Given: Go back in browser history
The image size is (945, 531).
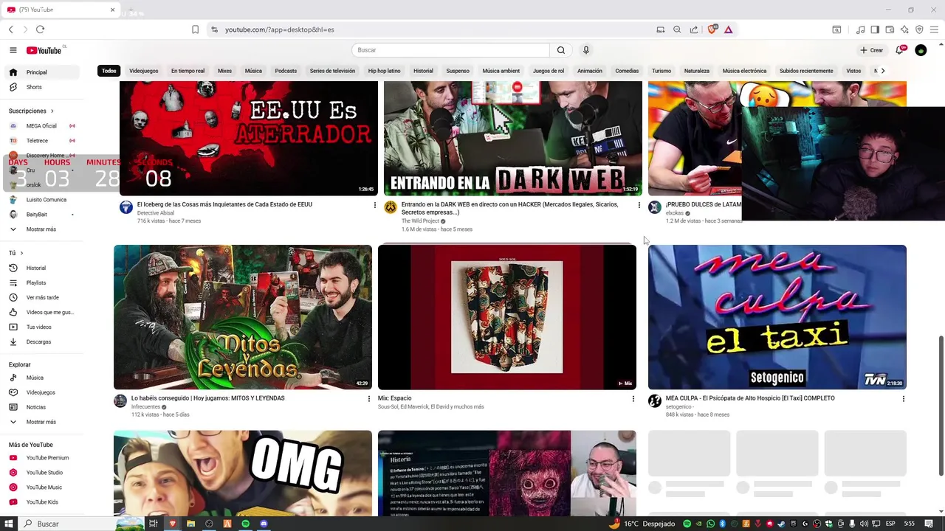Looking at the screenshot, I should pyautogui.click(x=11, y=29).
